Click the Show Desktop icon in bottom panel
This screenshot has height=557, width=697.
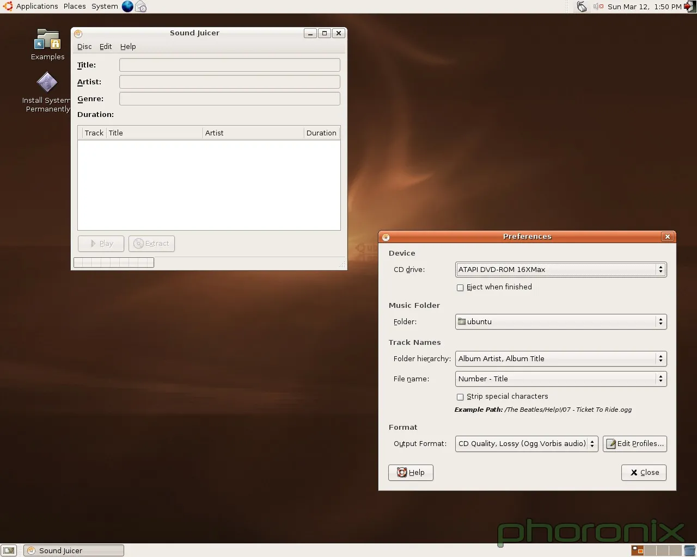(9, 550)
